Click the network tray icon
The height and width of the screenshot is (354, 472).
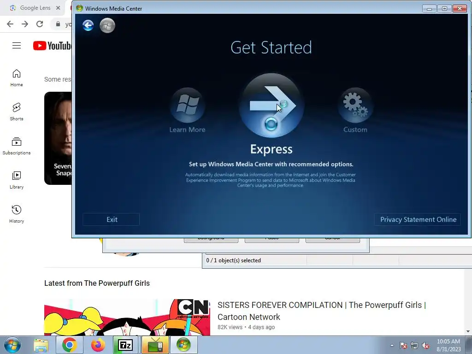click(414, 346)
